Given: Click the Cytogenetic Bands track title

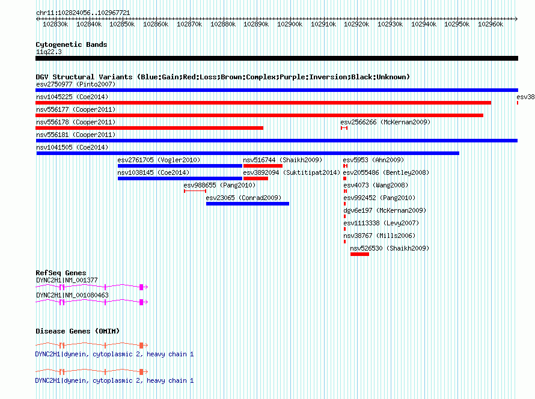Looking at the screenshot, I should point(72,44).
